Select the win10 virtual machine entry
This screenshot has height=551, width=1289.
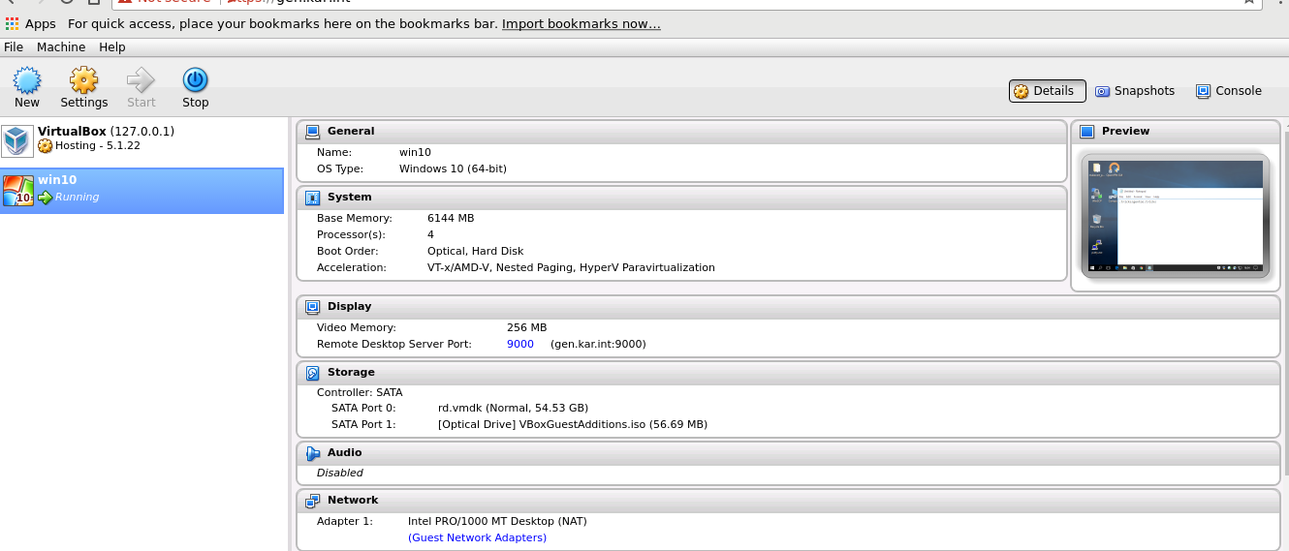tap(141, 189)
